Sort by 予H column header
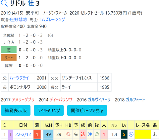Screen dimensions: 159x140 [59, 125]
